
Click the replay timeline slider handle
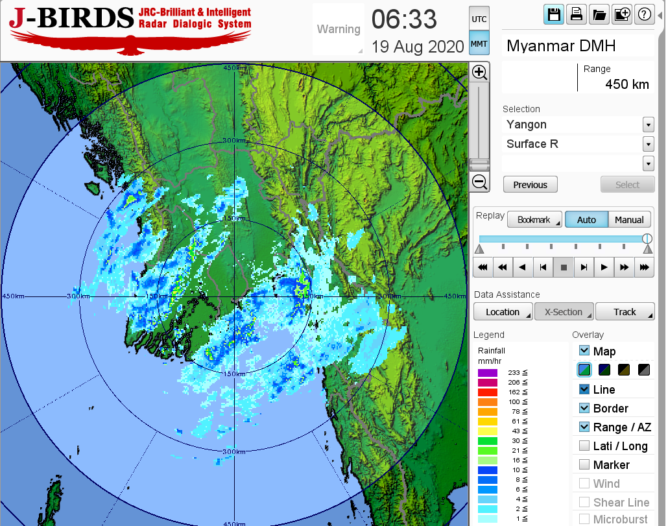pyautogui.click(x=647, y=239)
